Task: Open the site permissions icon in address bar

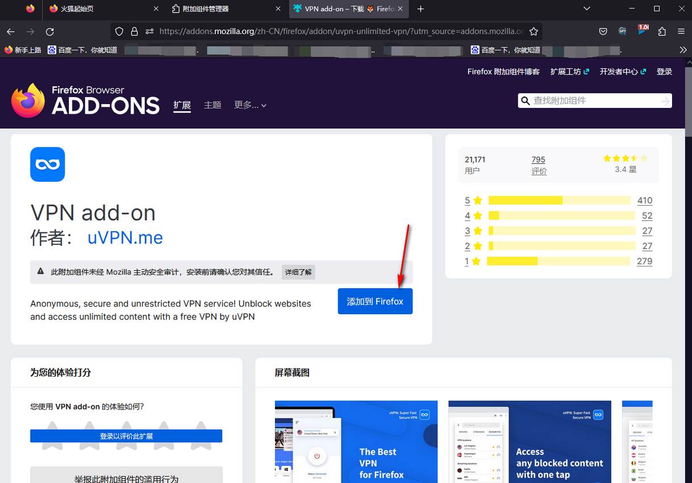Action: point(149,32)
